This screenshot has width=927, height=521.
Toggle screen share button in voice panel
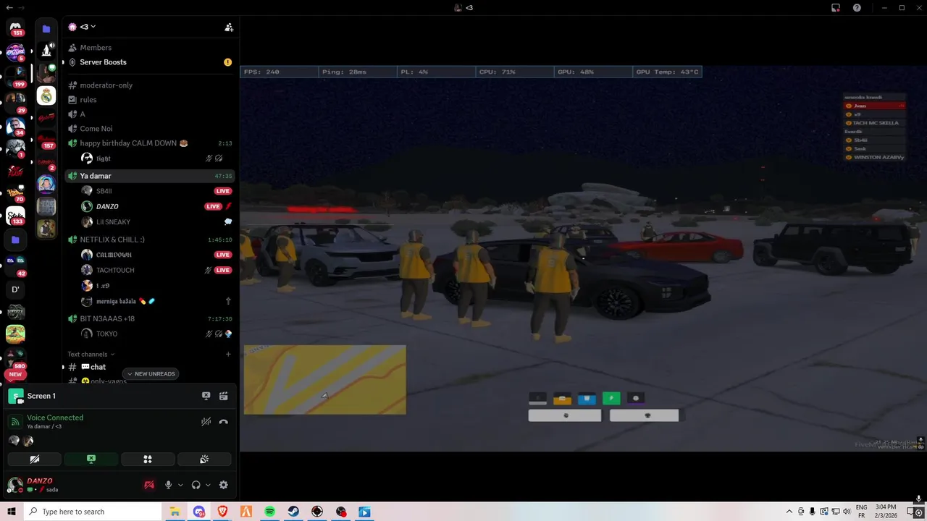tap(91, 459)
